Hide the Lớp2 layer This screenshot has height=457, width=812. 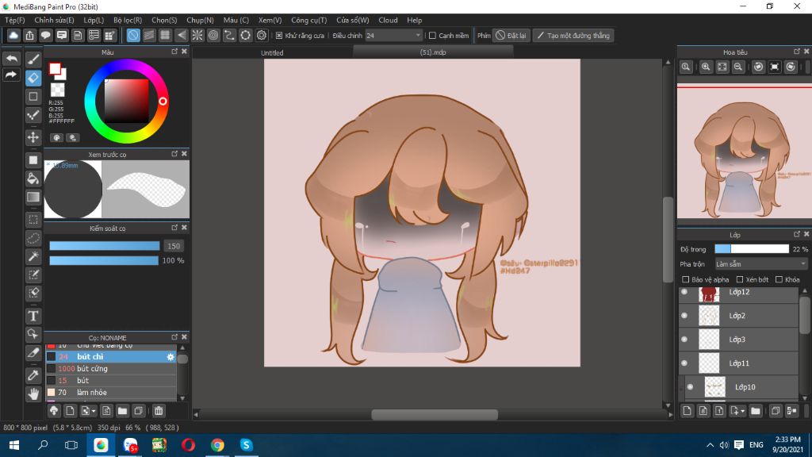click(684, 316)
